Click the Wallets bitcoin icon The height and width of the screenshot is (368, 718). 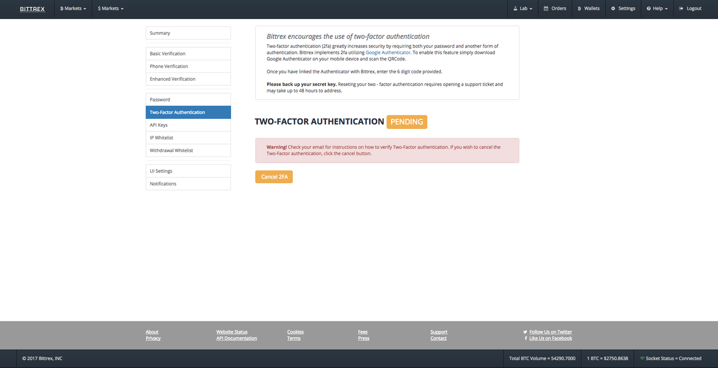[x=579, y=9]
